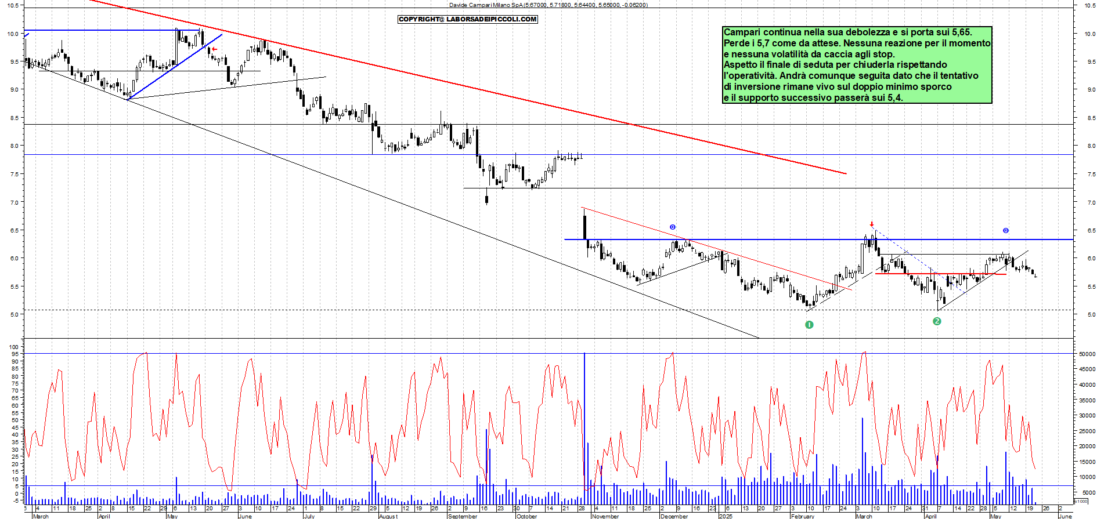
Task: Click the 45 value on the oscillator scale
Action: click(x=16, y=427)
